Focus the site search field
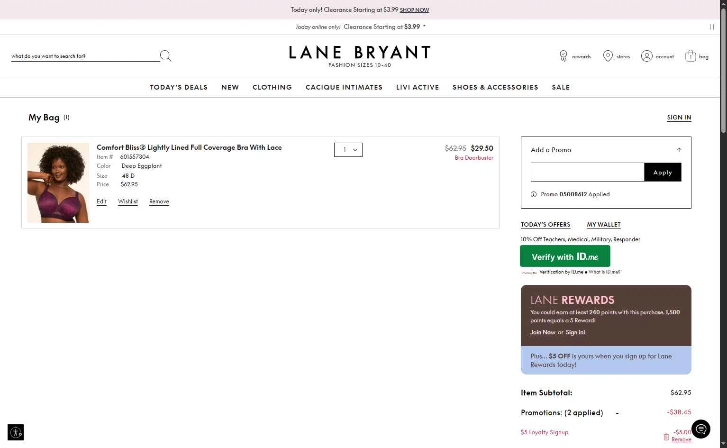 tap(85, 56)
